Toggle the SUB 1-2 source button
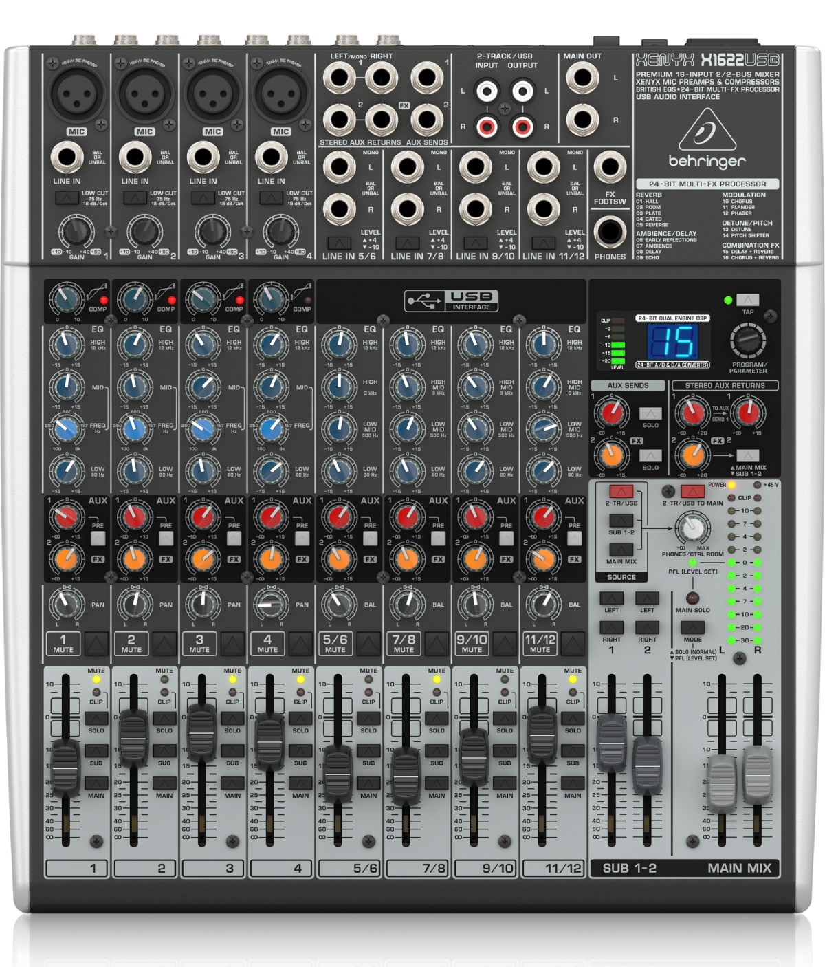This screenshot has width=825, height=967. [x=621, y=521]
